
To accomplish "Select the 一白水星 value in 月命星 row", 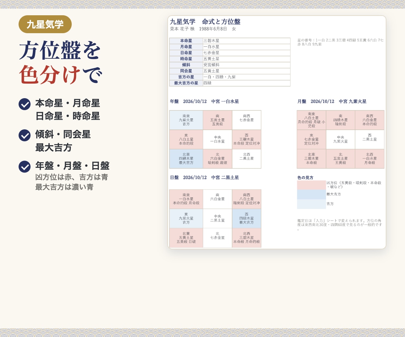I will coord(247,47).
